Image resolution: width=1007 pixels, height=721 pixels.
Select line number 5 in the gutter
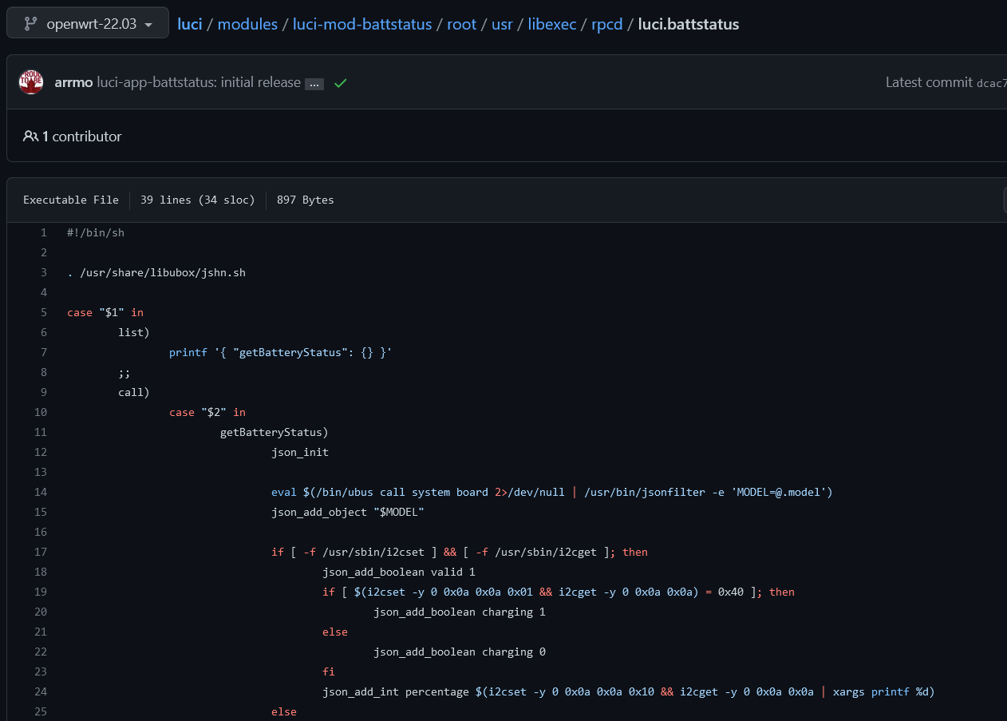pyautogui.click(x=43, y=313)
